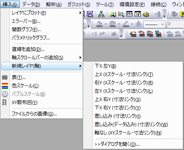Image resolution: width=184 pixels, height=150 pixels.
Task: Choose 差し込み(データ込み) (寸法リンク)(W) option
Action: tap(133, 125)
